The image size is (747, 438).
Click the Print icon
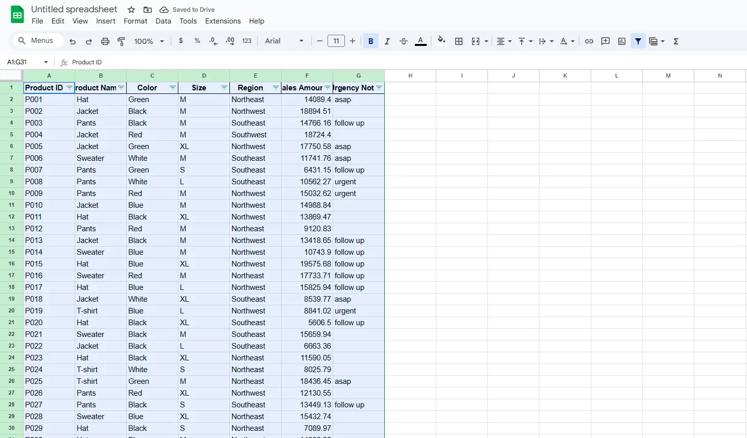click(x=105, y=41)
